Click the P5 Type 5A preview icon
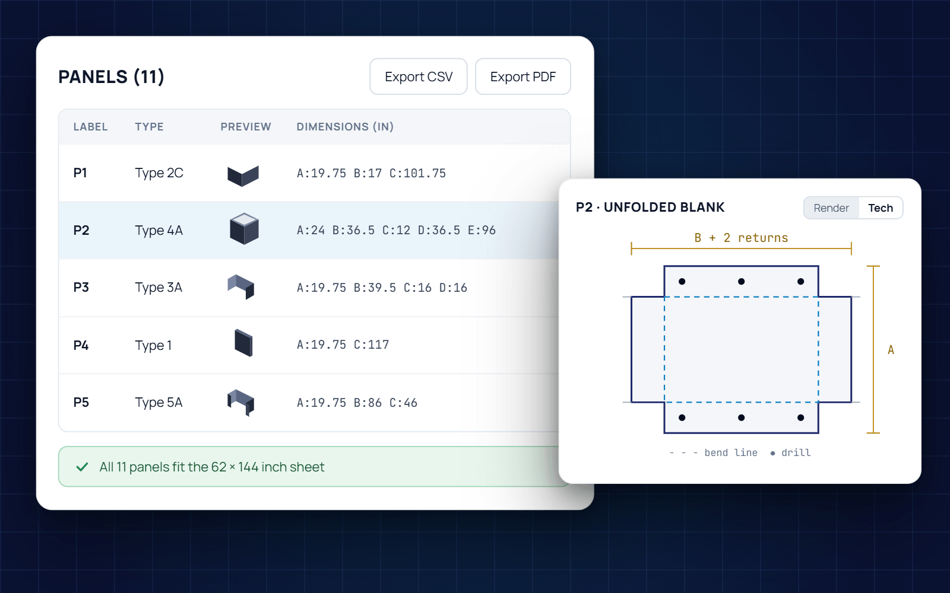 click(241, 402)
